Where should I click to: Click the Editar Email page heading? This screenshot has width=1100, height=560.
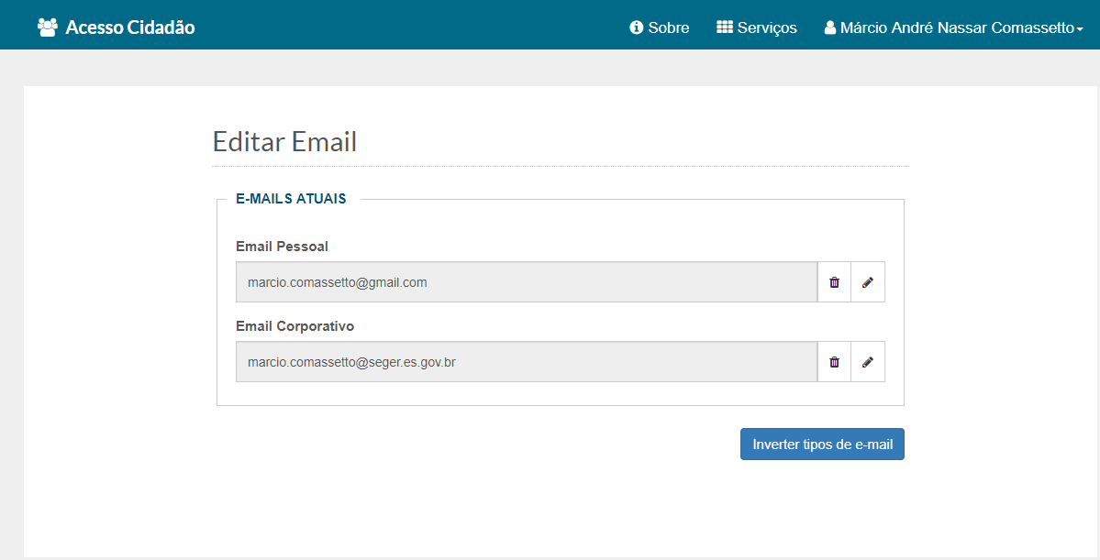coord(284,142)
